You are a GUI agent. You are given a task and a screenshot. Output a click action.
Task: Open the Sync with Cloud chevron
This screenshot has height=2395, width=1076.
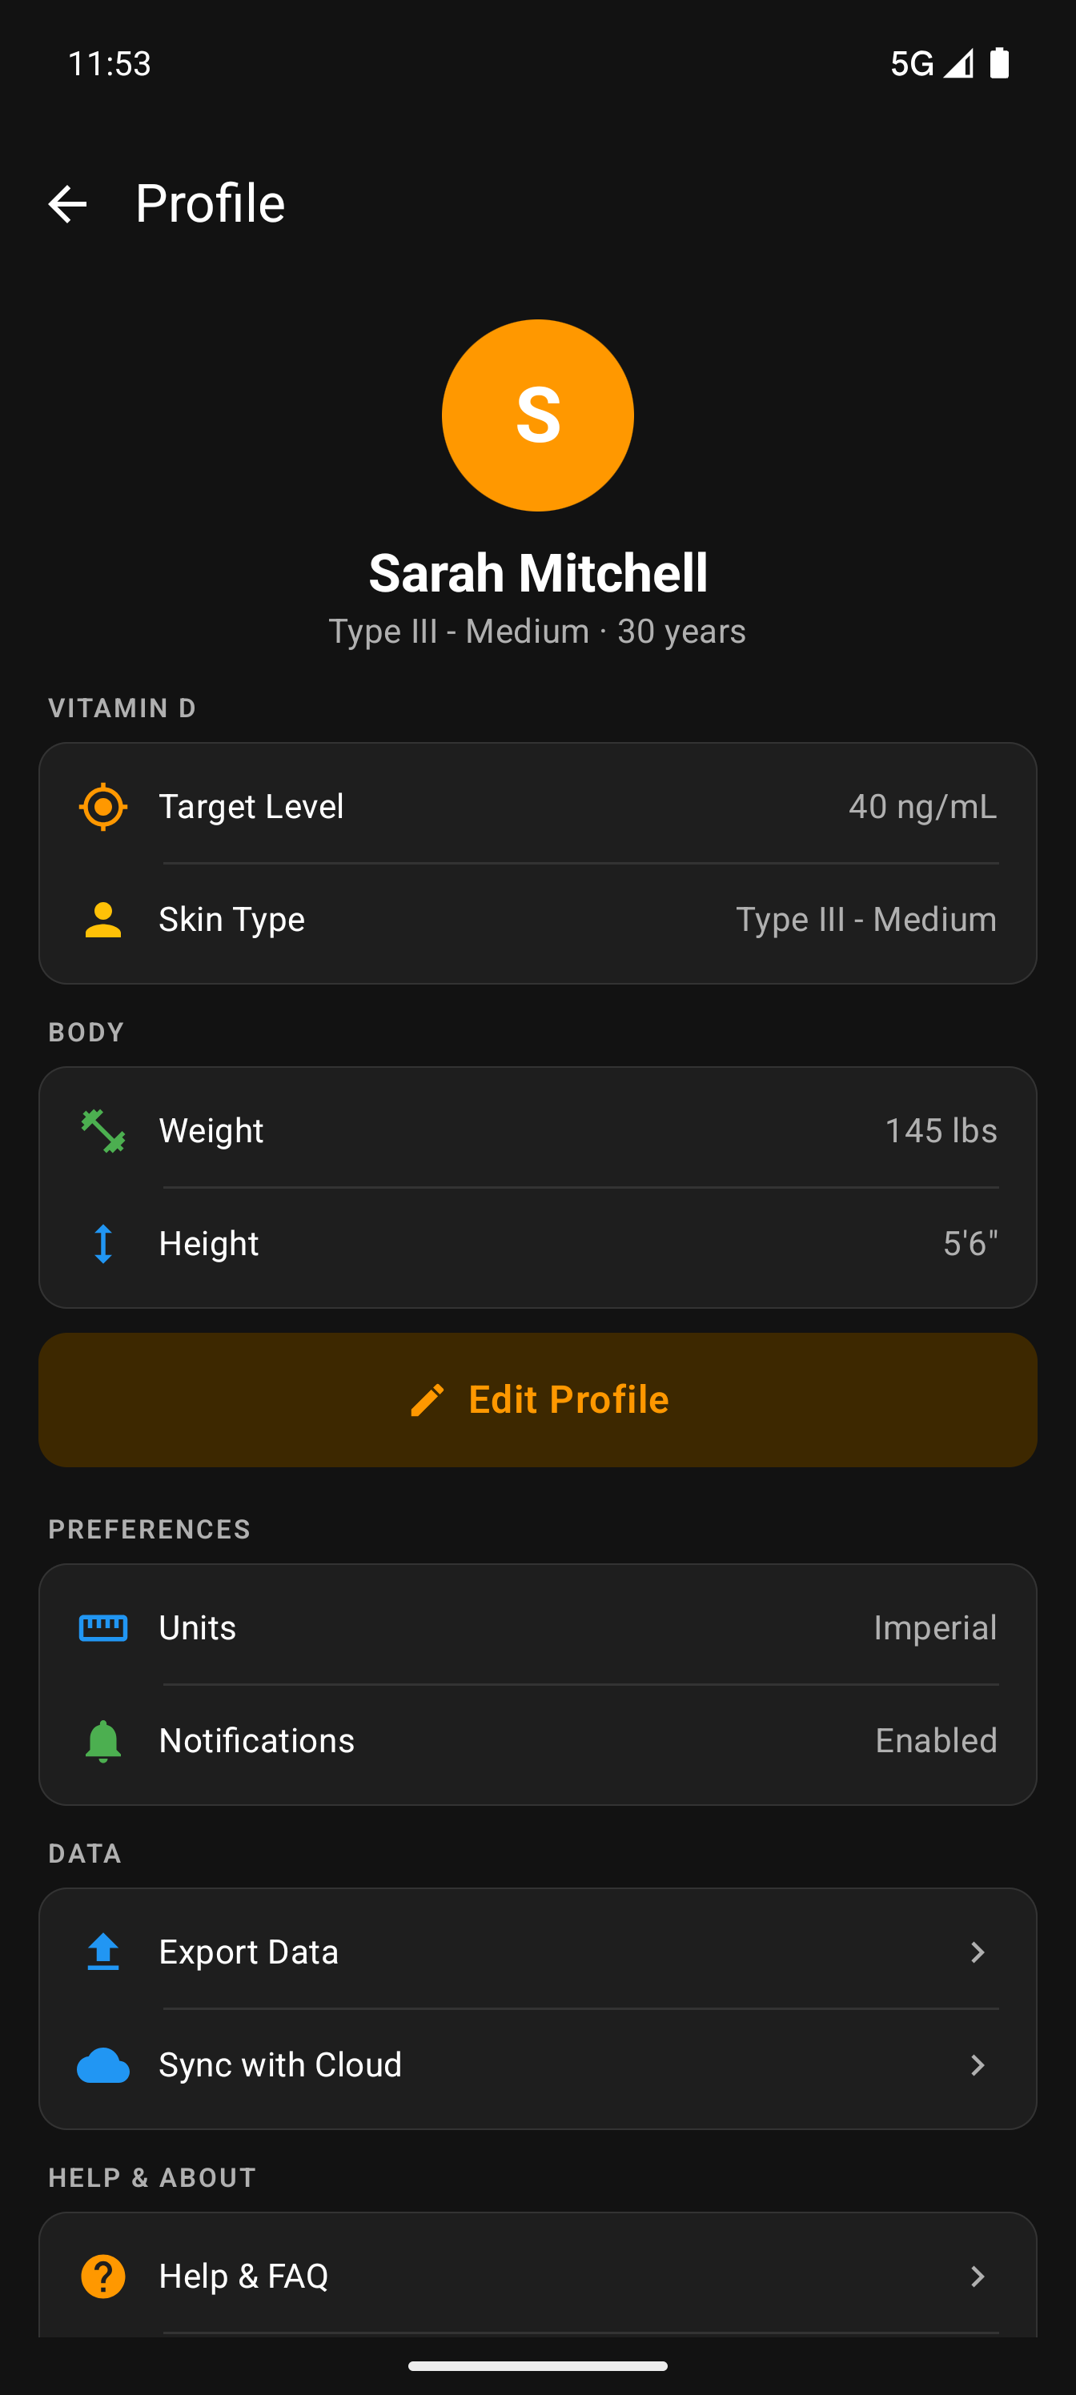(x=977, y=2065)
